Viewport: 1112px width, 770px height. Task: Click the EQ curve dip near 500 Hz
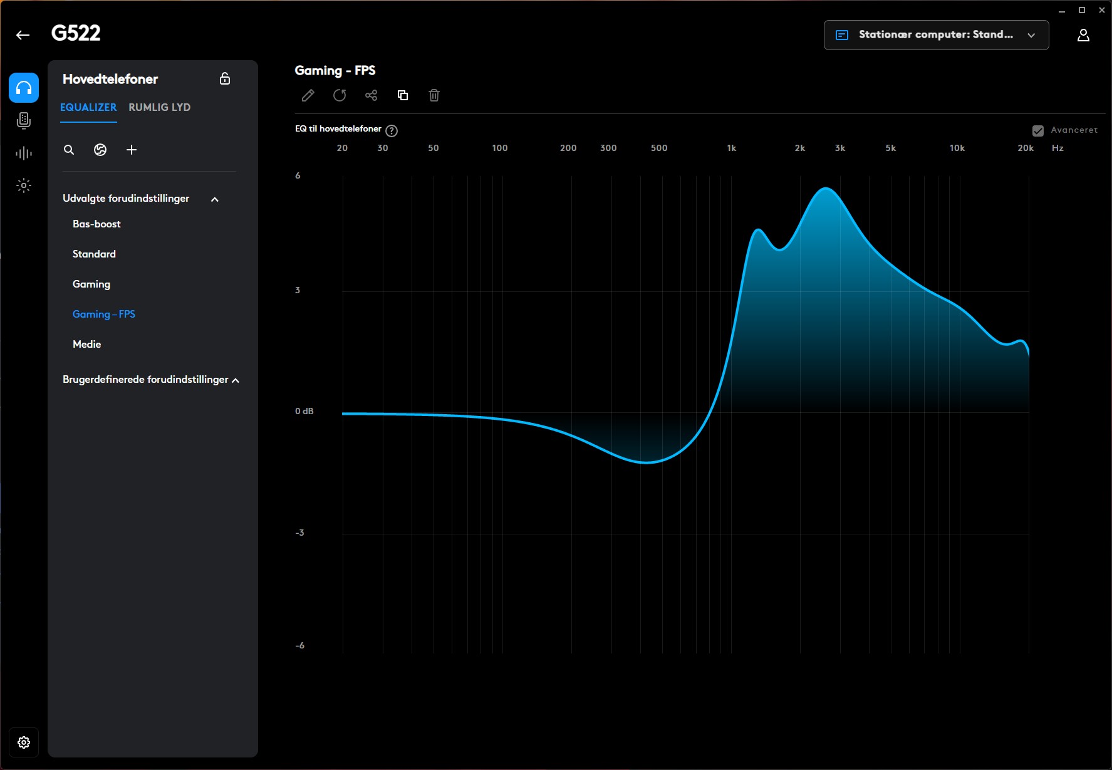coord(646,462)
